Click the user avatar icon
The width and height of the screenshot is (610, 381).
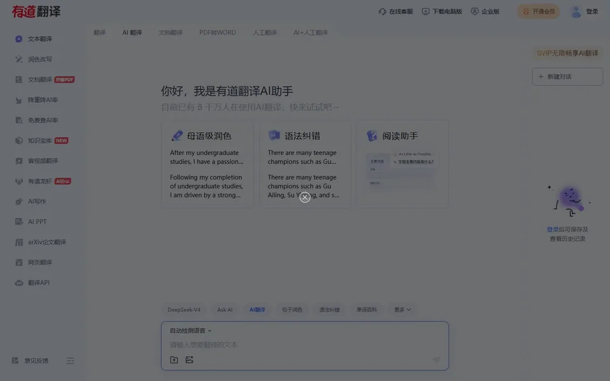pos(576,11)
